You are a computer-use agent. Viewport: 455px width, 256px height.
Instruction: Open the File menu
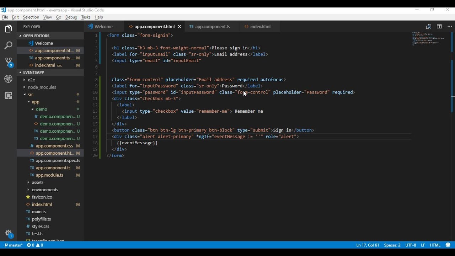5,17
